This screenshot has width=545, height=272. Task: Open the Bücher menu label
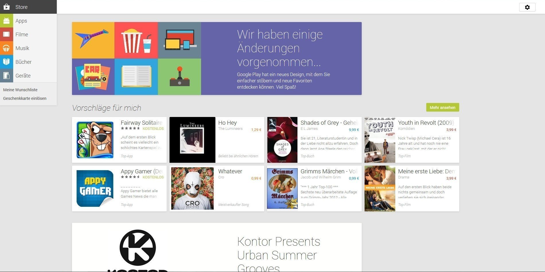[x=24, y=62]
